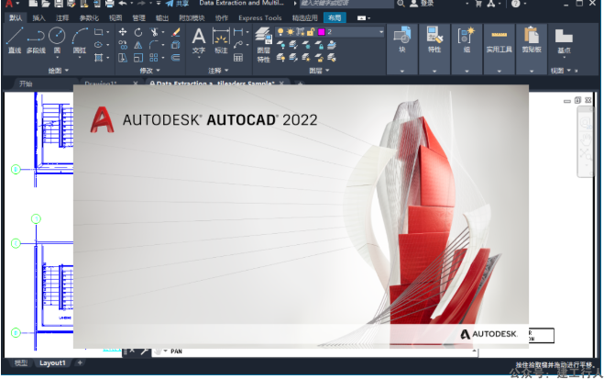Expand the Draw (绘图) panel
The height and width of the screenshot is (379, 604).
(58, 70)
